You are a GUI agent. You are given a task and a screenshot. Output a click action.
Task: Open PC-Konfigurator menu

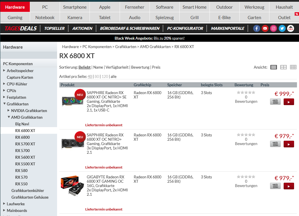click(185, 29)
